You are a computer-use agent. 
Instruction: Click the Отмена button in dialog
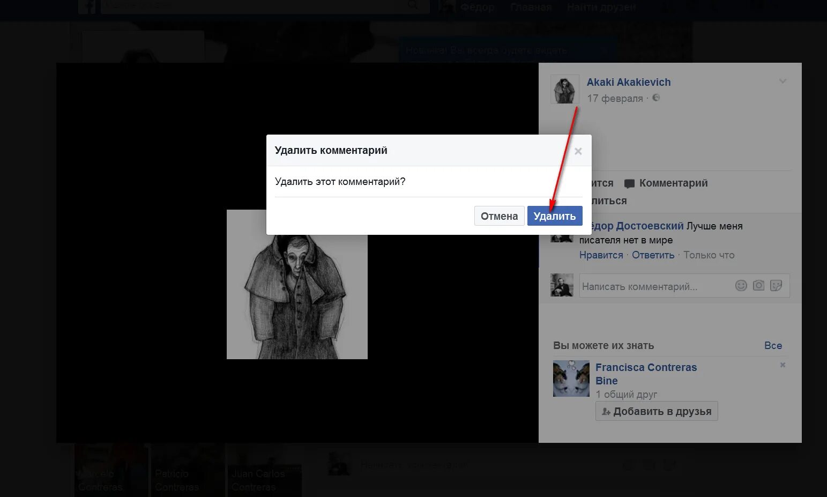pos(499,216)
